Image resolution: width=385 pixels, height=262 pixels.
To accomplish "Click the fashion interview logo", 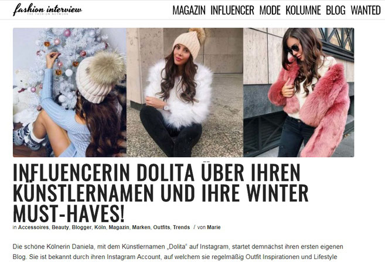I will click(47, 9).
